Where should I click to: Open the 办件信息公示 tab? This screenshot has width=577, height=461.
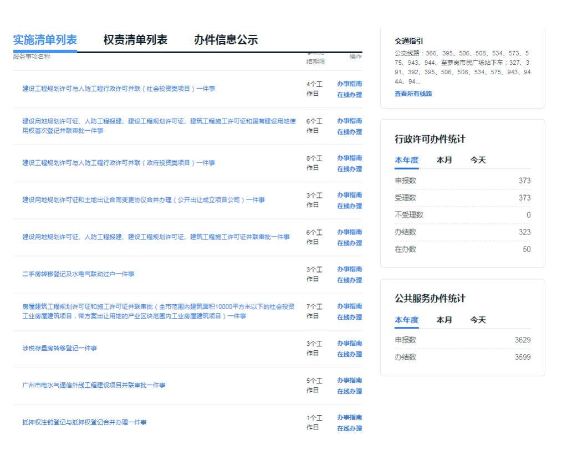(226, 40)
